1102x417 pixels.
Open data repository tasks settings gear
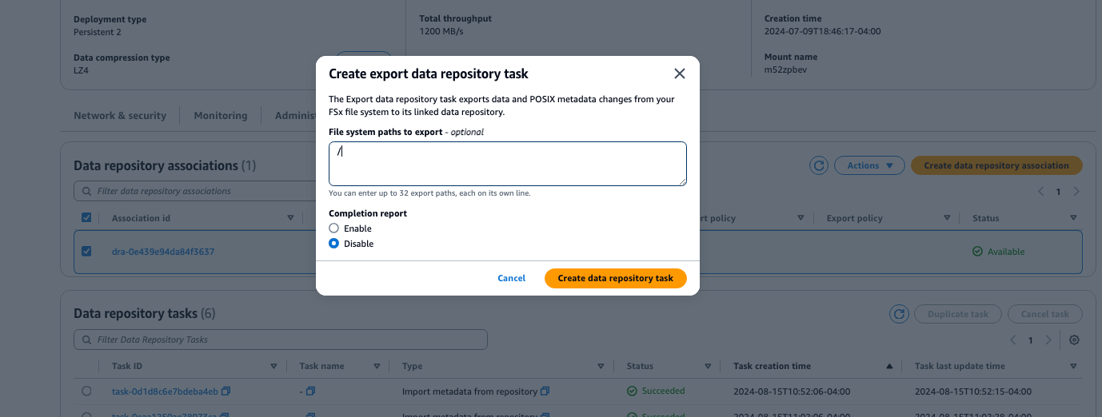1074,340
